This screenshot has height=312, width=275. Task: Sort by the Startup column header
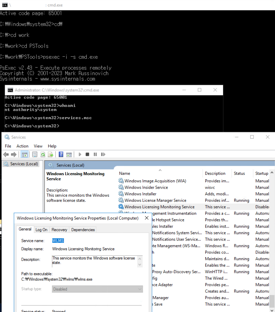[x=261, y=173]
